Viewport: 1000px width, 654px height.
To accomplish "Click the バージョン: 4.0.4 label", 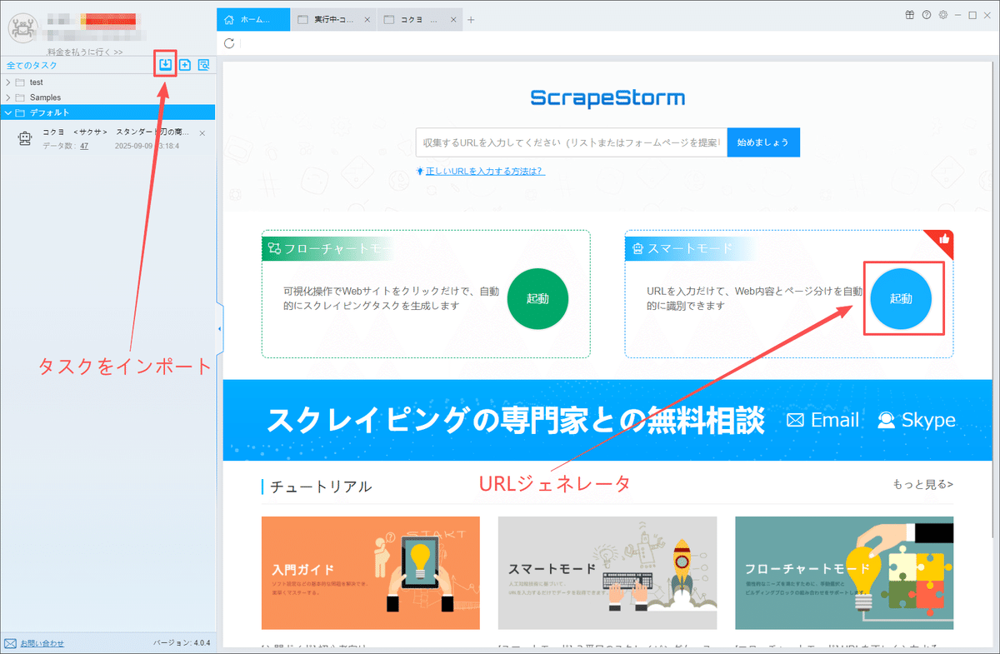I will click(182, 644).
